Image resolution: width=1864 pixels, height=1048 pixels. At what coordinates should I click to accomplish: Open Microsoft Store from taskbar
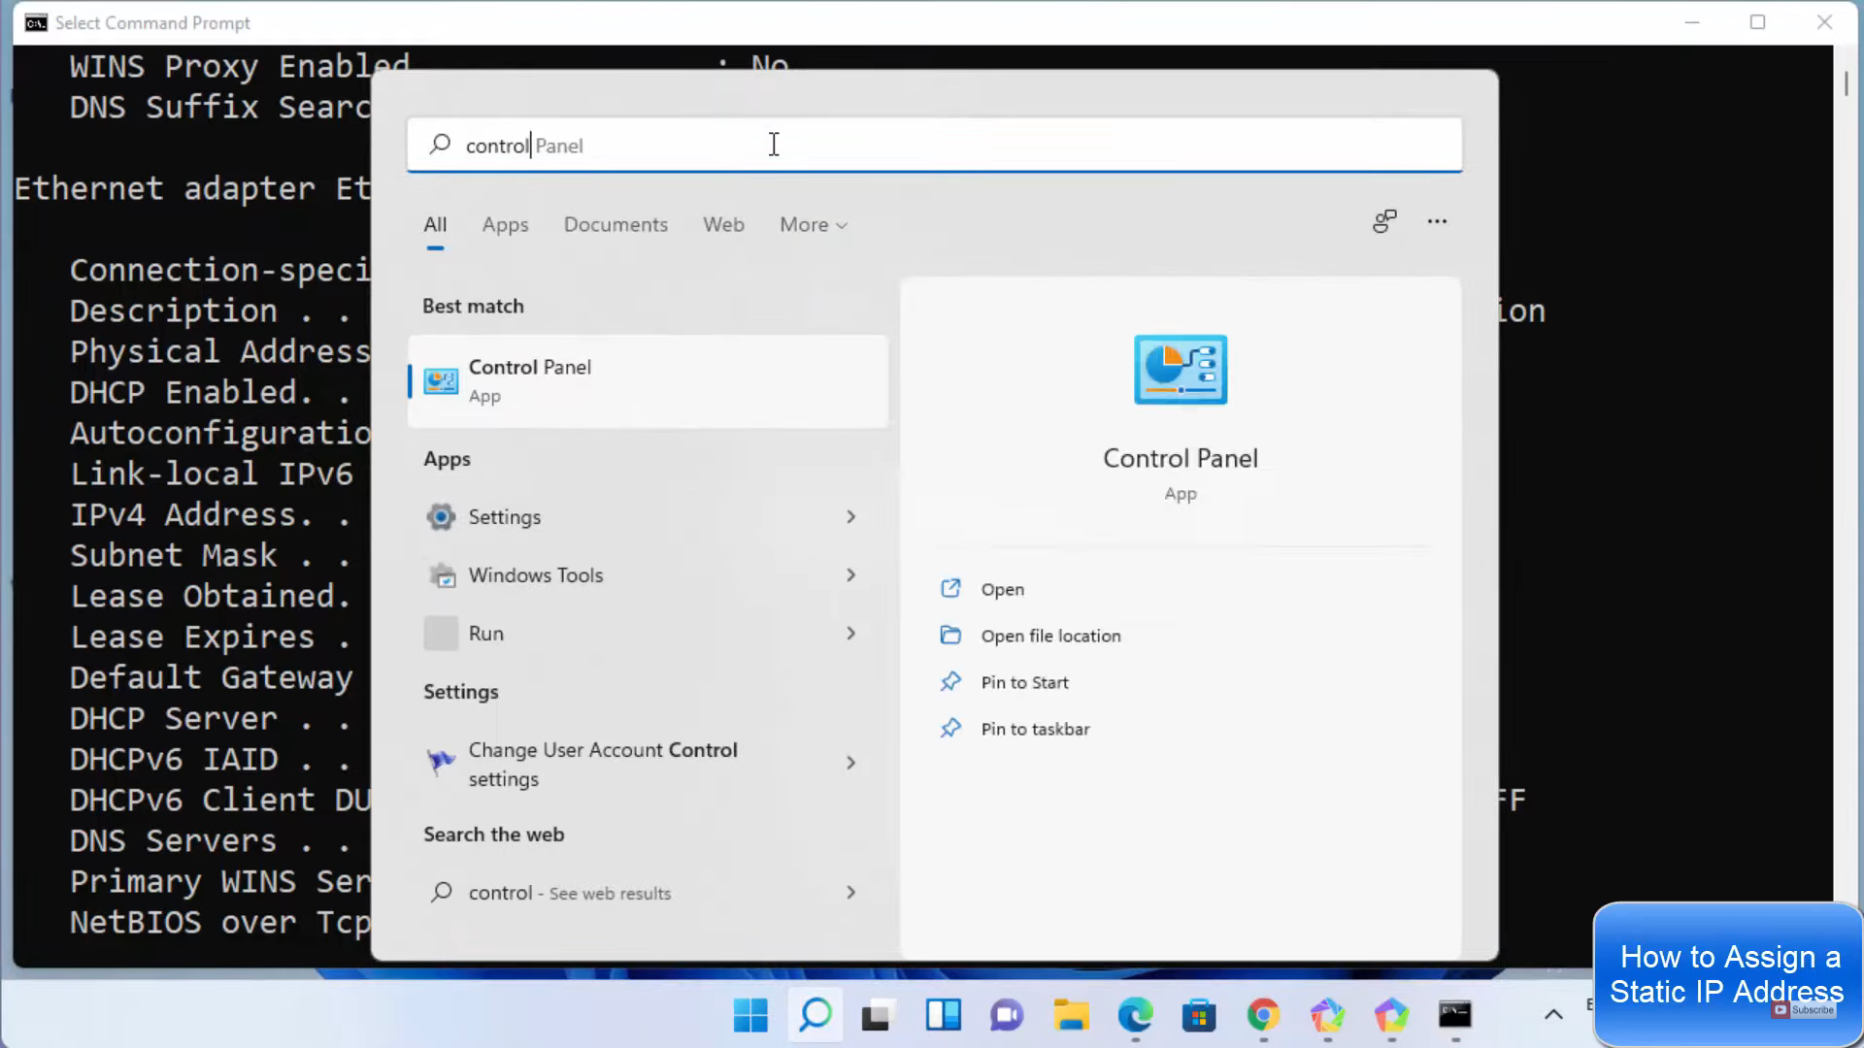click(1199, 1015)
